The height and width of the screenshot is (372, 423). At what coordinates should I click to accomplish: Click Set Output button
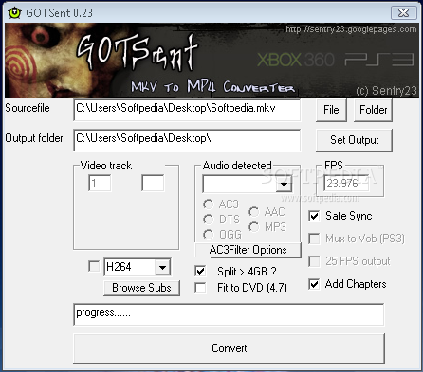pyautogui.click(x=354, y=140)
